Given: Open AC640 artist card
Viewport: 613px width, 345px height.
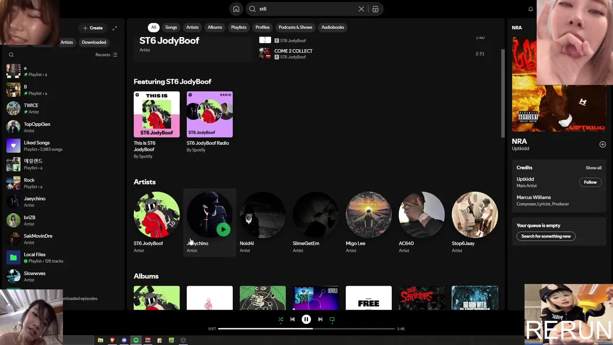Looking at the screenshot, I should pyautogui.click(x=422, y=222).
